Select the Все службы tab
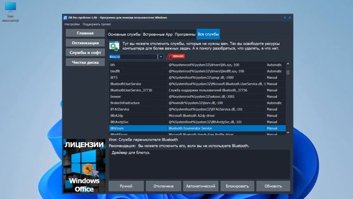 pos(208,34)
